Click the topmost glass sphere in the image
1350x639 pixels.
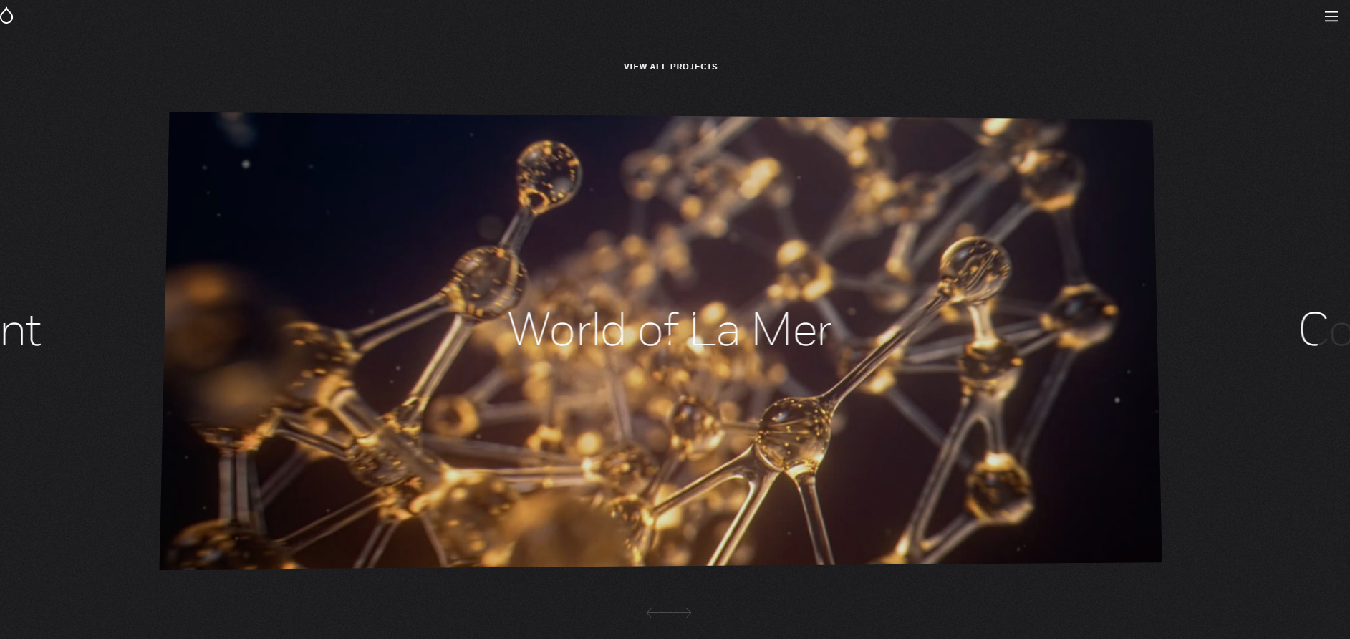[x=548, y=172]
